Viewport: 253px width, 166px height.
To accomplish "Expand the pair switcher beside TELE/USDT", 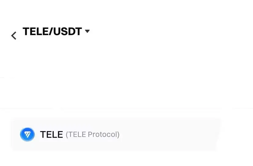I will point(87,31).
